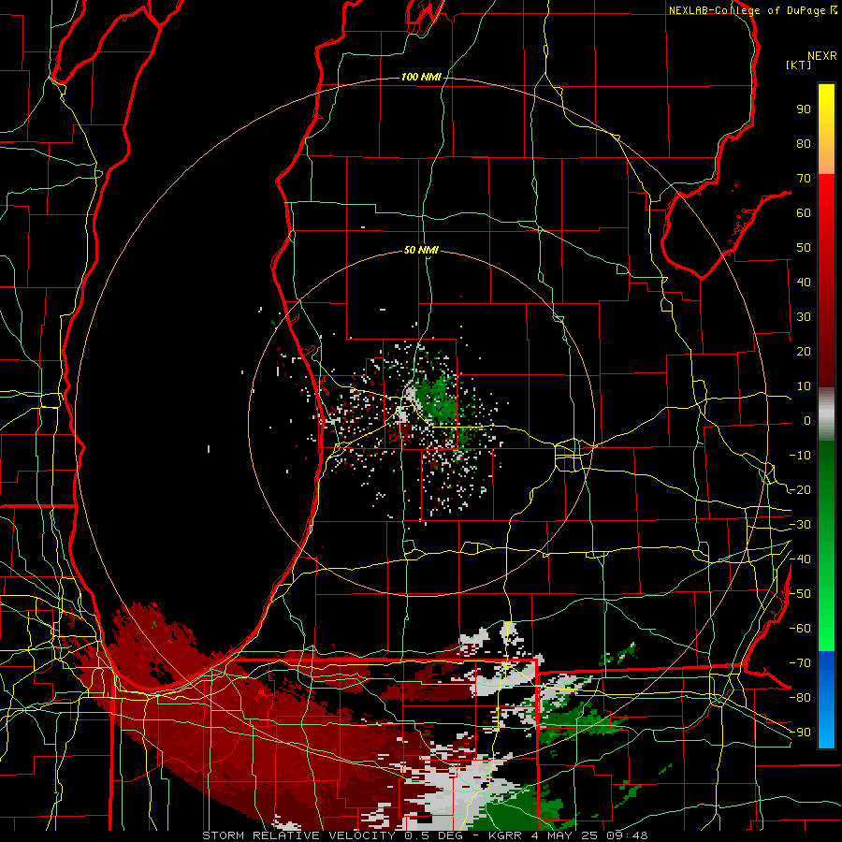Select the [KT] units label above the scale
Screen dimensions: 842x842
pos(799,65)
